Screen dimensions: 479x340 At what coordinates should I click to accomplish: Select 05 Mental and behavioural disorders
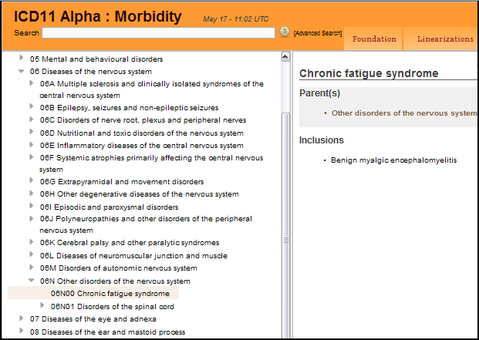pos(96,59)
